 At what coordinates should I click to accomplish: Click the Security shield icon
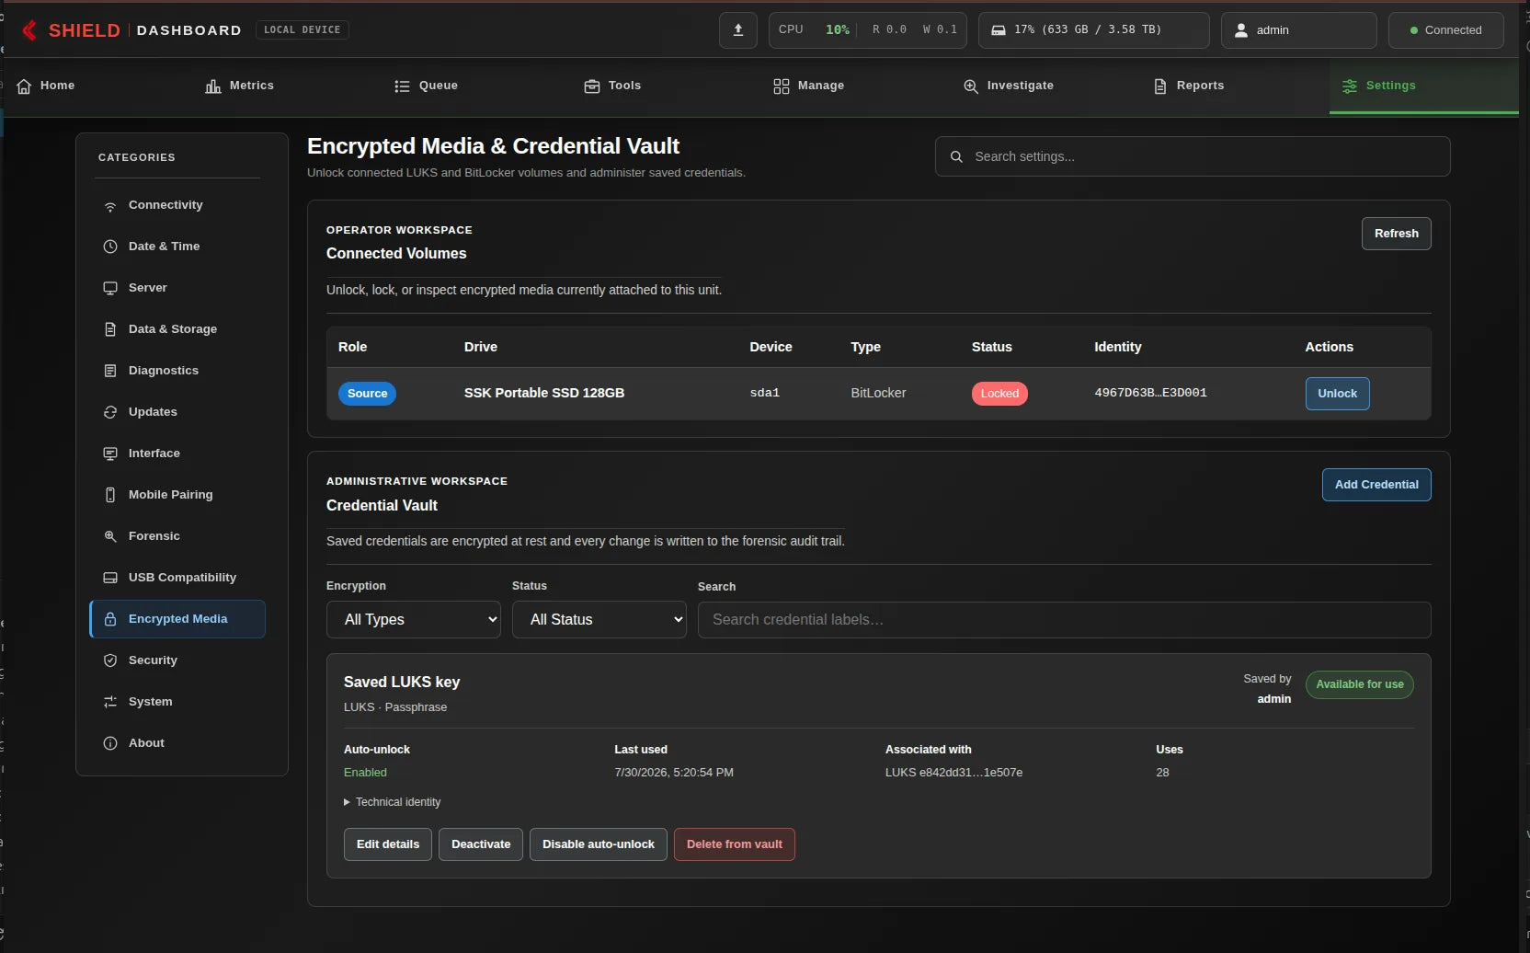click(110, 660)
